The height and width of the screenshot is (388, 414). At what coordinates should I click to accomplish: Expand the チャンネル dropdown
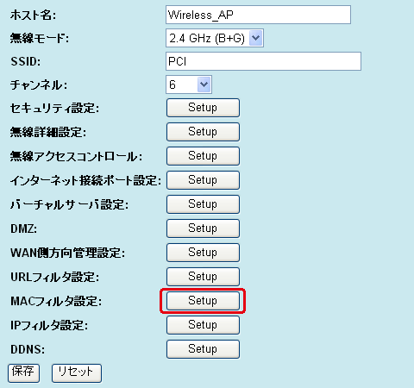[204, 84]
